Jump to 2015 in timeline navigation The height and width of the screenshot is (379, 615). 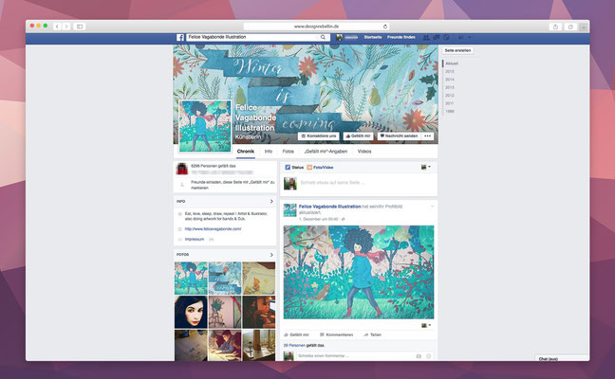coord(450,72)
